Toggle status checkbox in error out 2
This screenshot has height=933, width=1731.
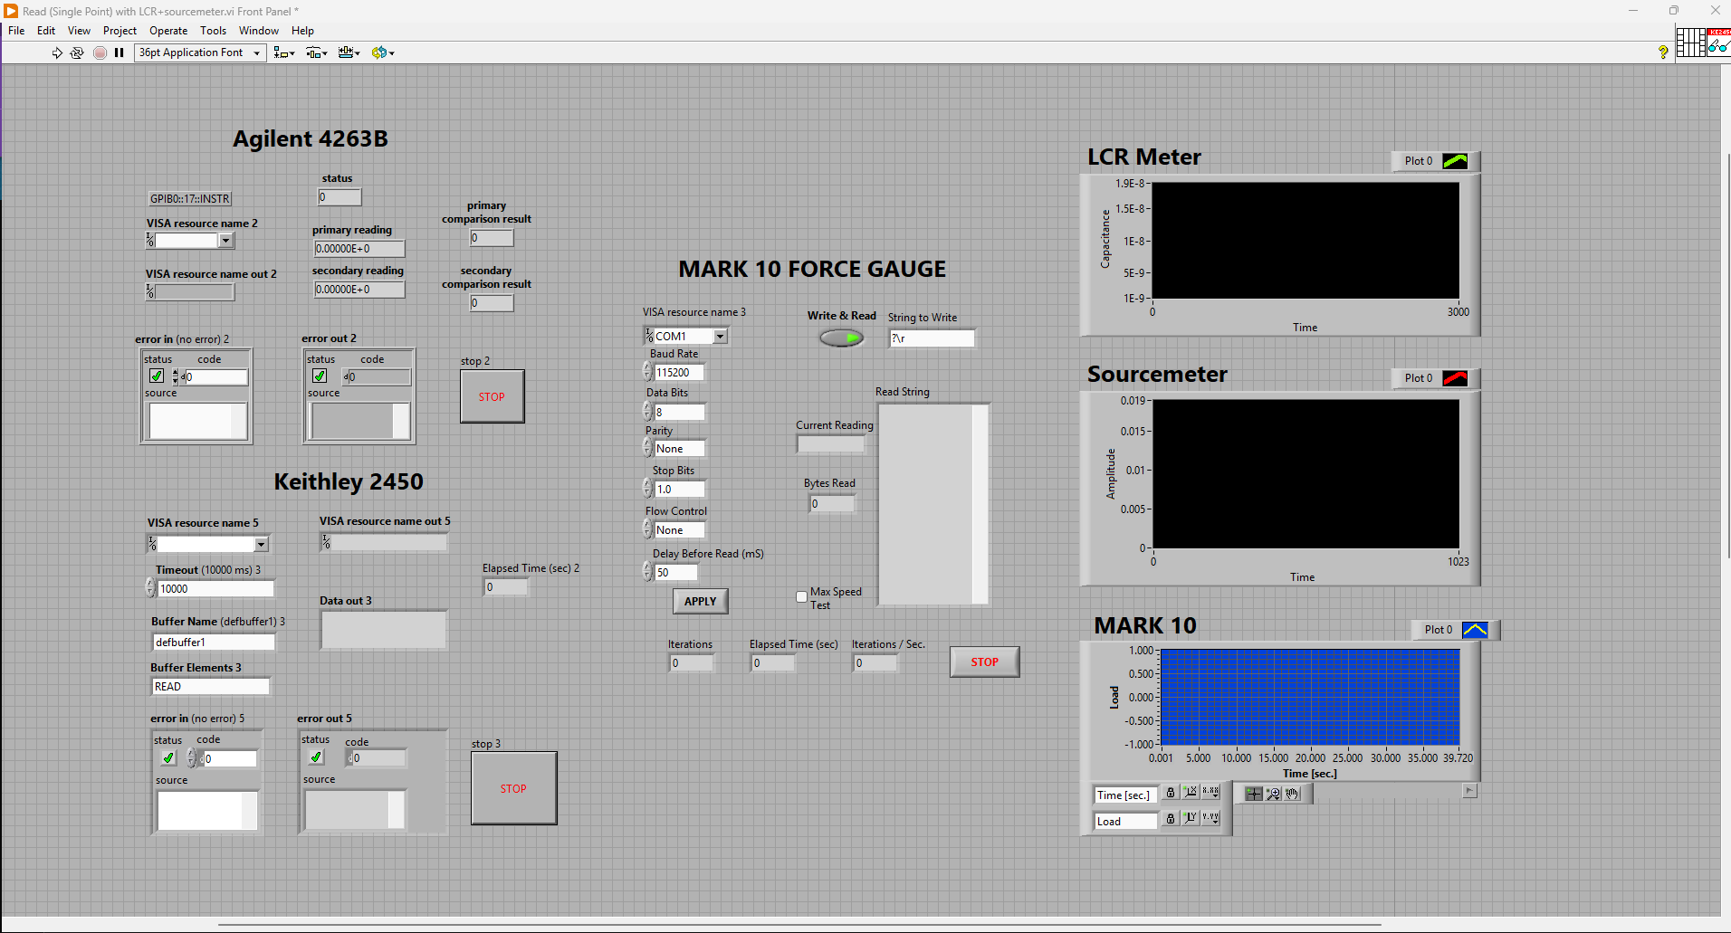(320, 376)
